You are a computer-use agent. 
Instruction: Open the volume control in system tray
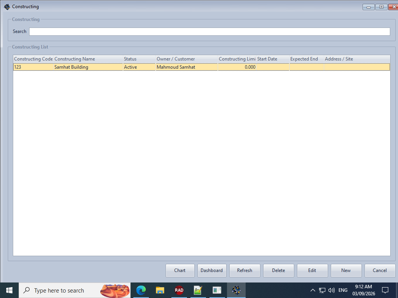[x=331, y=290]
